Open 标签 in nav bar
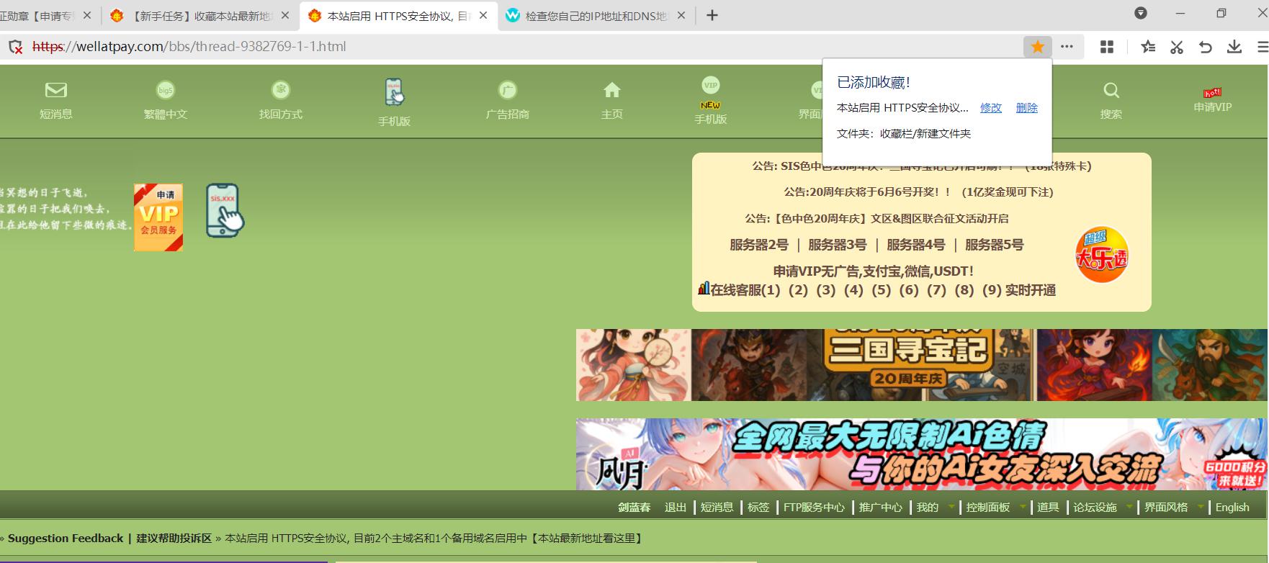Image resolution: width=1269 pixels, height=563 pixels. (758, 508)
